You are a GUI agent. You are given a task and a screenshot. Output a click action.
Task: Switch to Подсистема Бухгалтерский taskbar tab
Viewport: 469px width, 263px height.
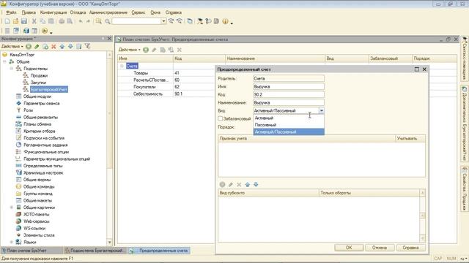coord(95,251)
